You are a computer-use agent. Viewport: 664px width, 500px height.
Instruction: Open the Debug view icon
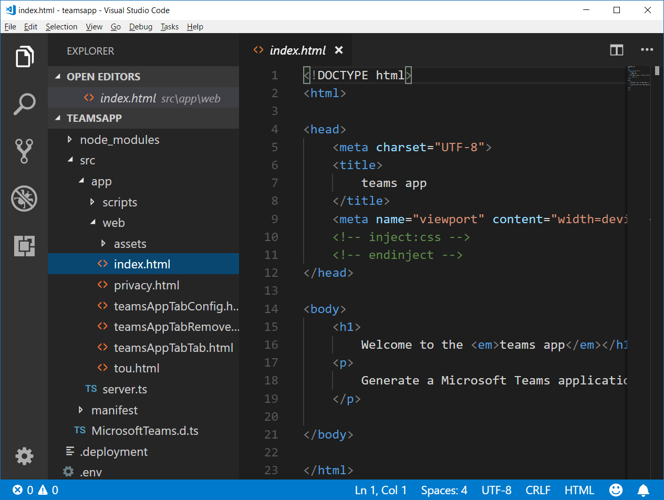point(24,199)
